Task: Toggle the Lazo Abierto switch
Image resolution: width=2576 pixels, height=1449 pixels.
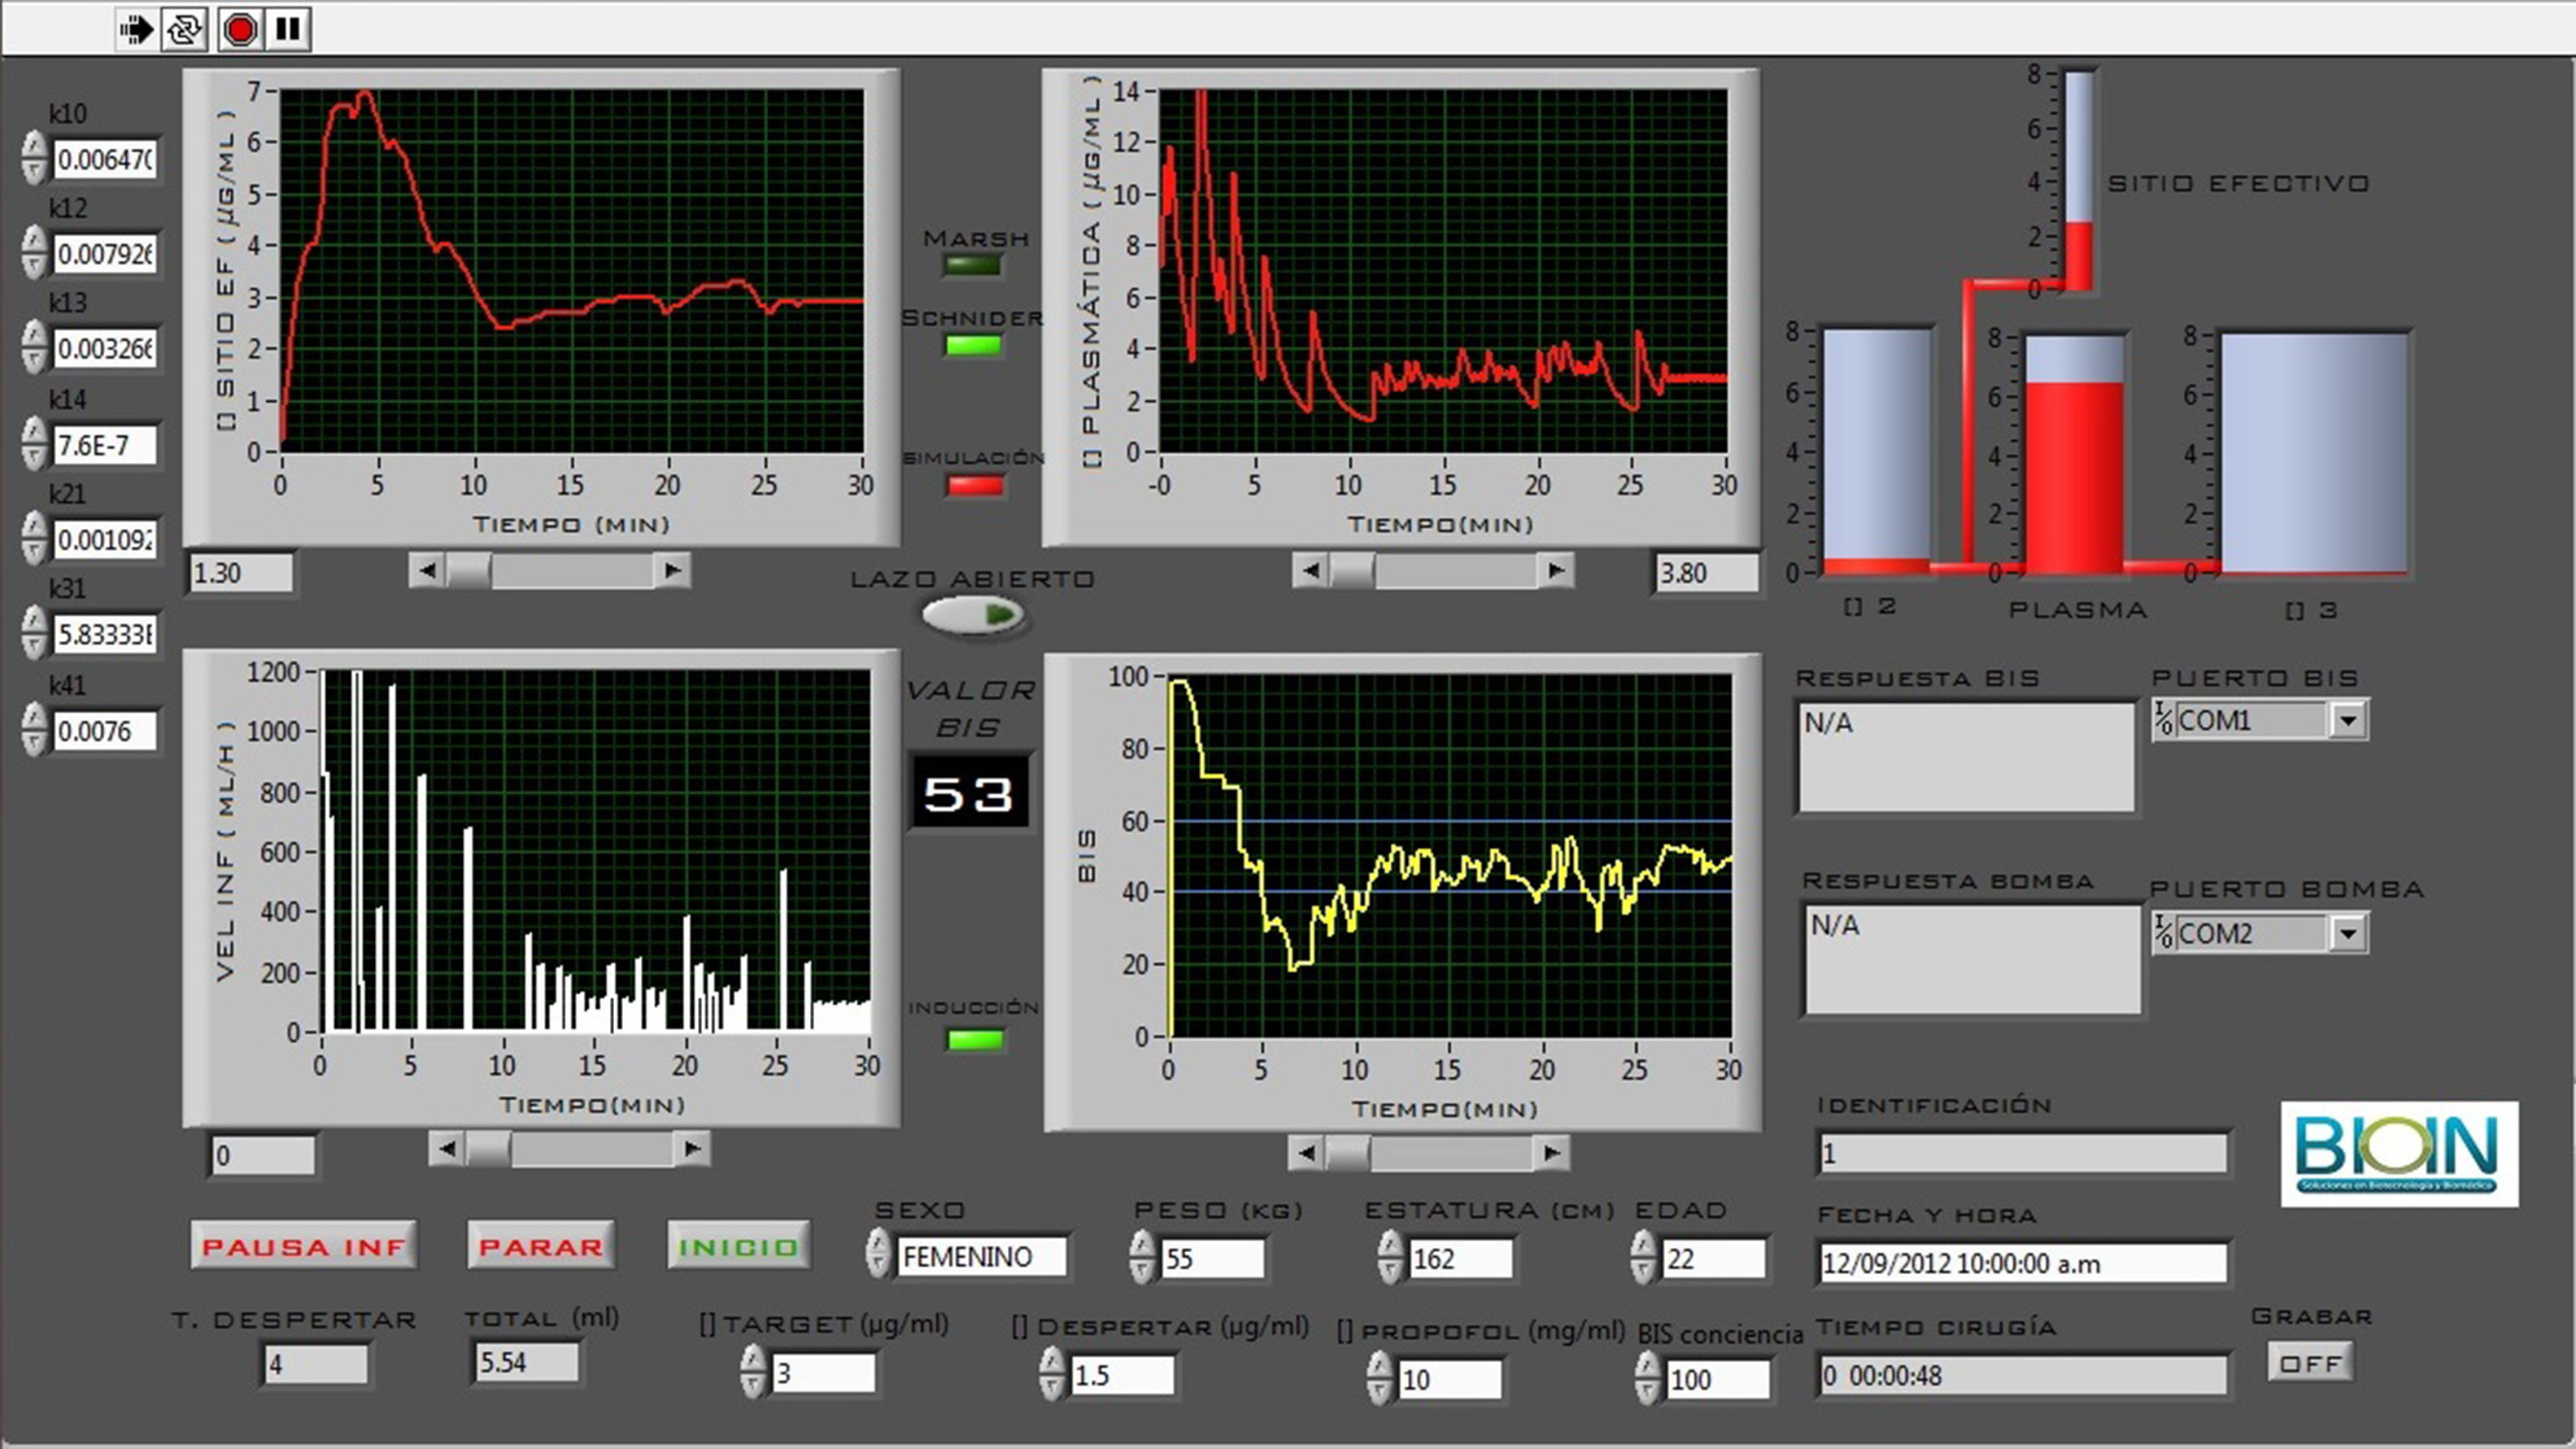Action: (x=974, y=615)
